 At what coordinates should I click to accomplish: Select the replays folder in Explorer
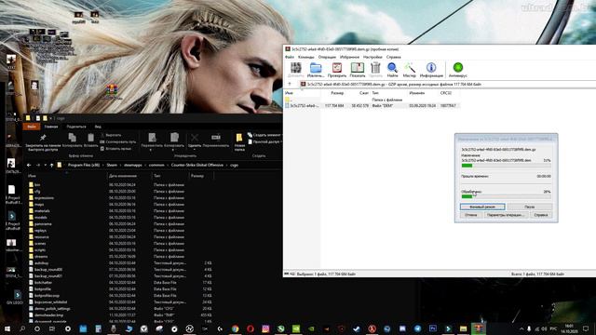pyautogui.click(x=40, y=231)
